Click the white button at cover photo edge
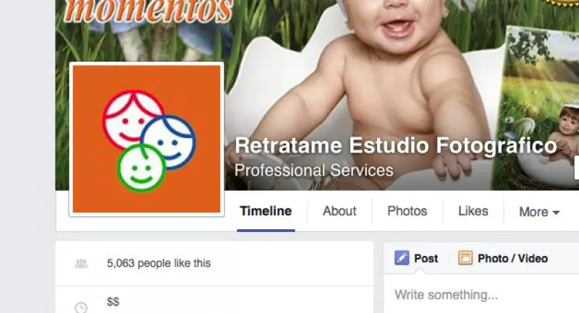The height and width of the screenshot is (313, 579). (x=576, y=167)
